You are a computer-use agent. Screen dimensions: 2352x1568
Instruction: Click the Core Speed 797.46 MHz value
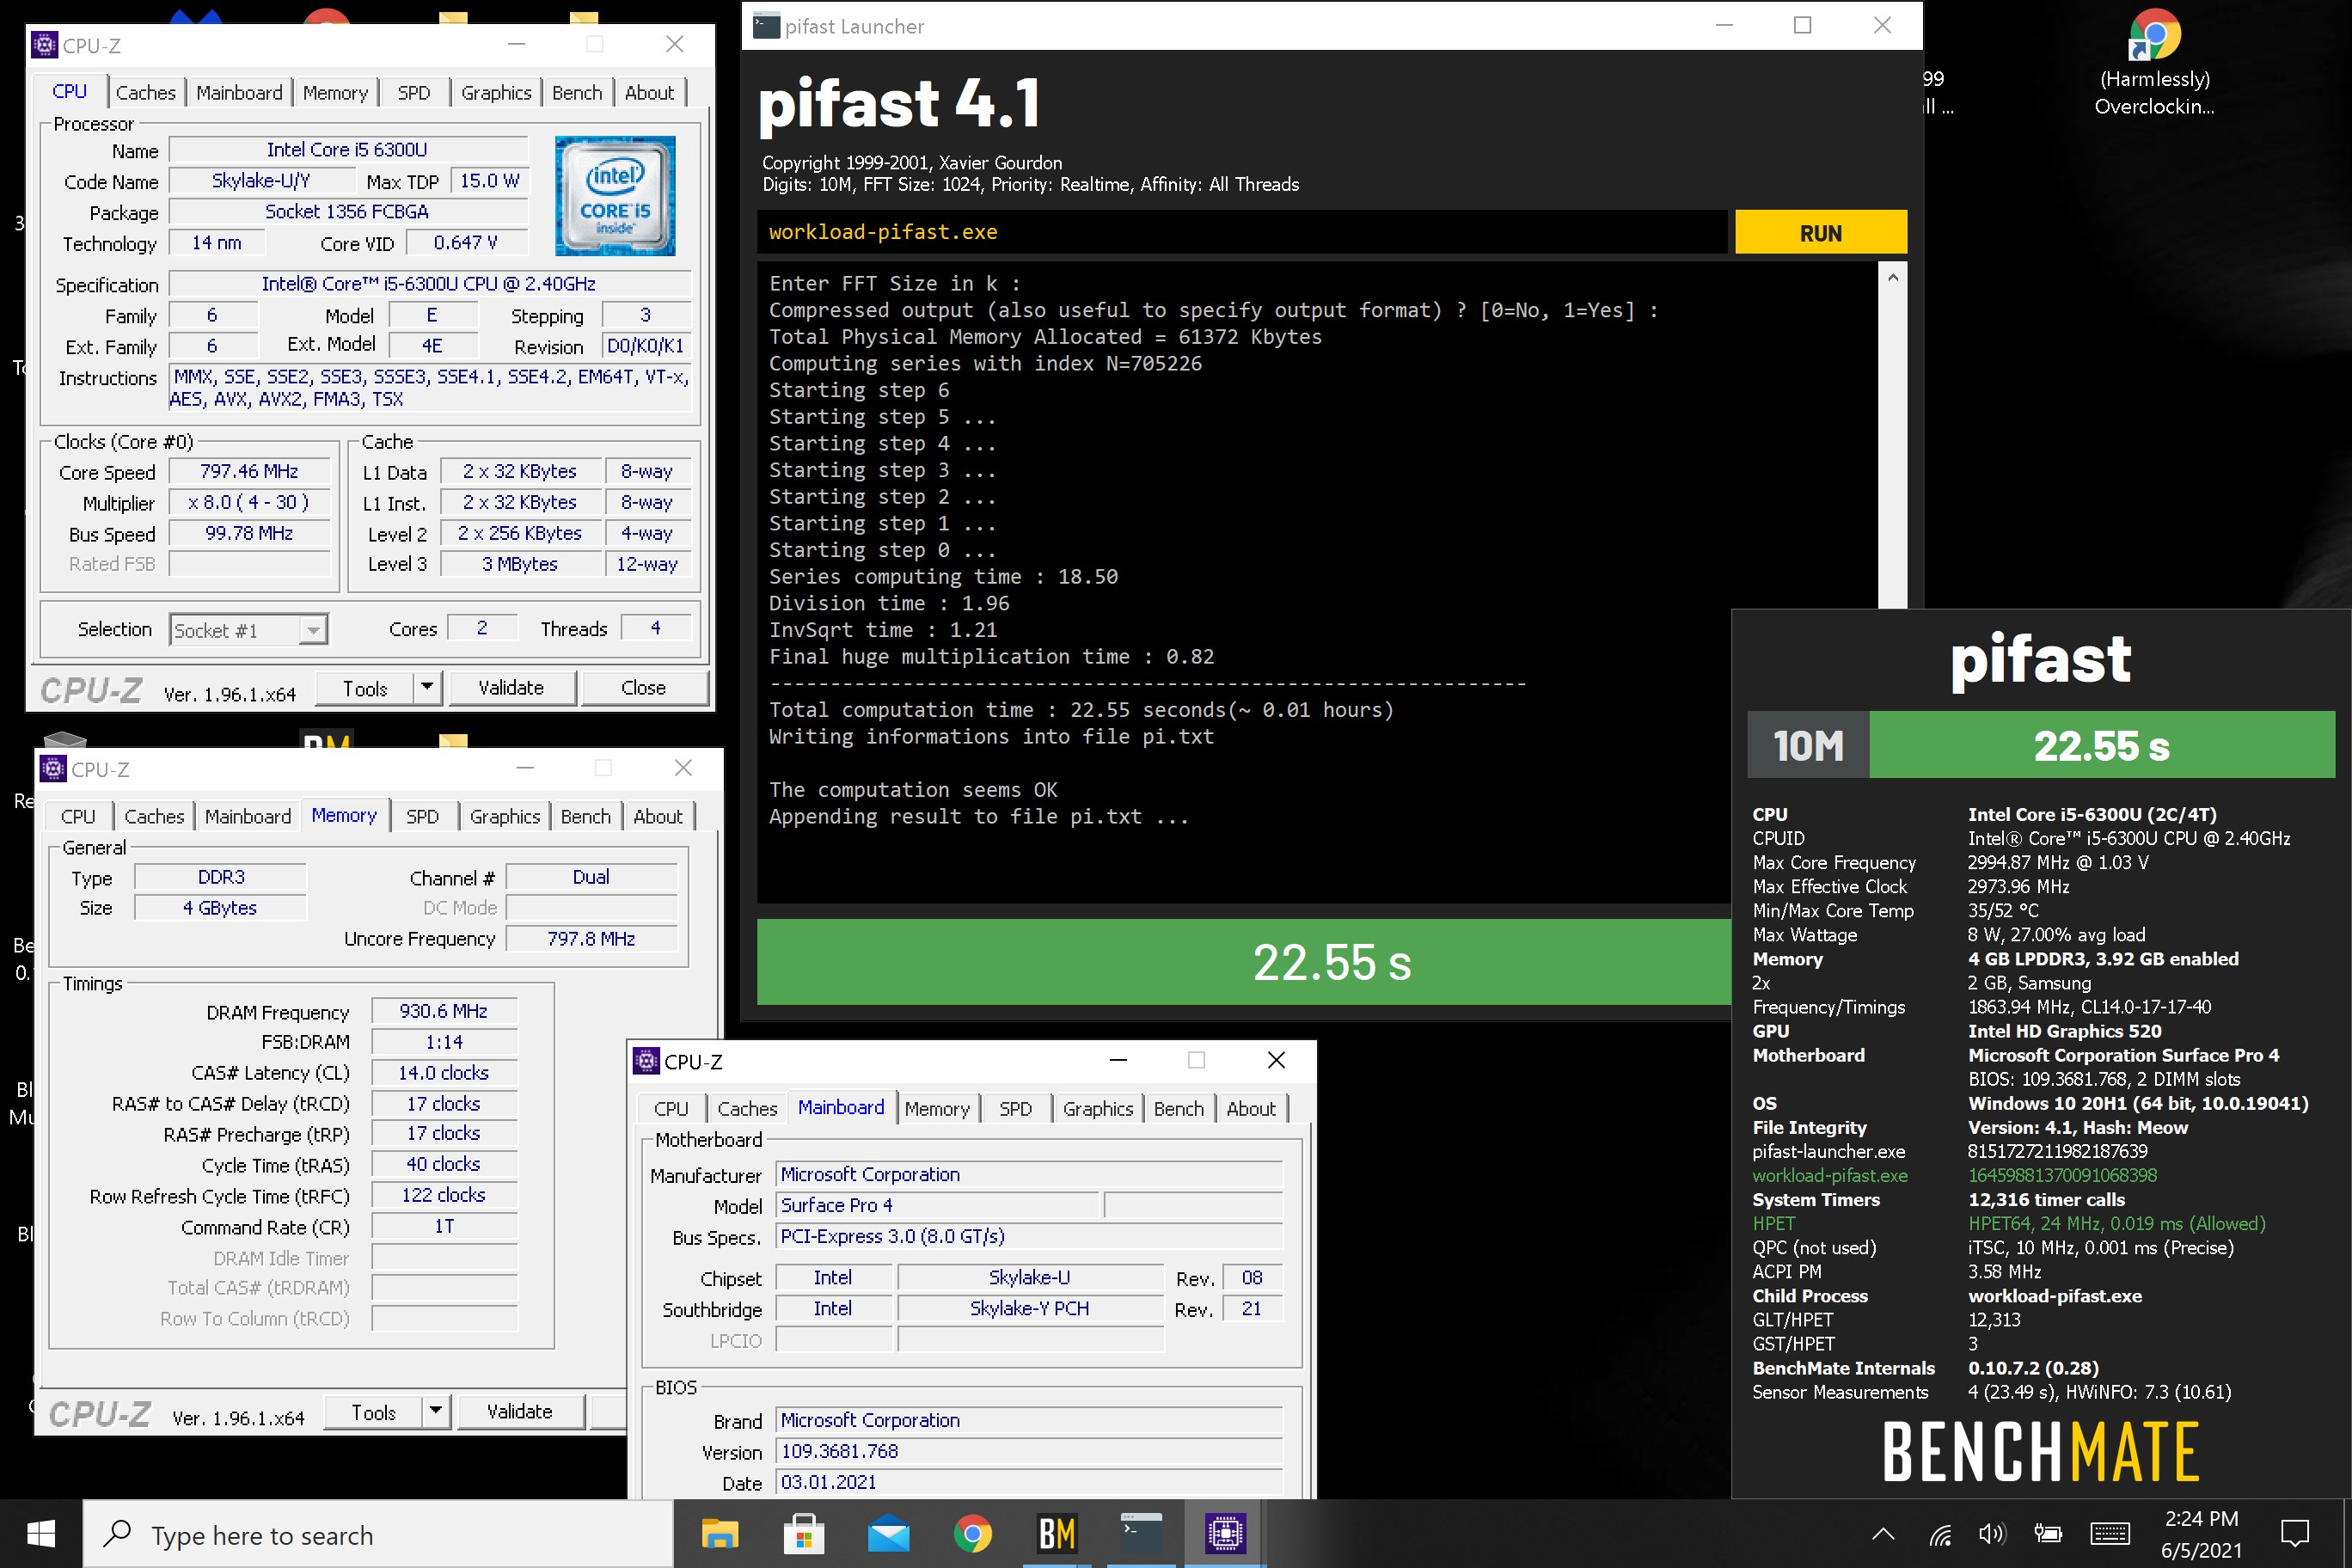[249, 471]
